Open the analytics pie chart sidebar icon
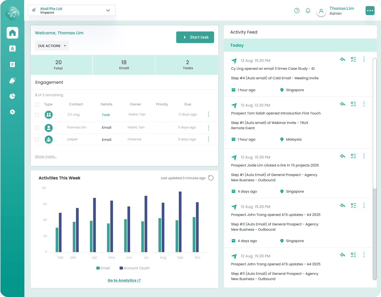 [x=12, y=96]
